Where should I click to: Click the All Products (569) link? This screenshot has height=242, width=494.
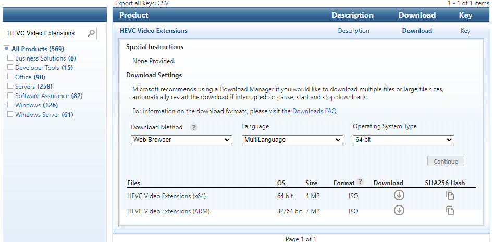point(38,49)
